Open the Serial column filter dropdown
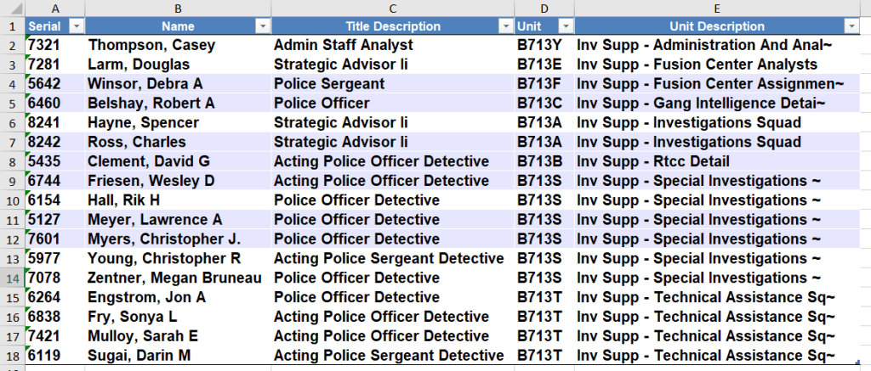The width and height of the screenshot is (871, 371). pos(75,26)
